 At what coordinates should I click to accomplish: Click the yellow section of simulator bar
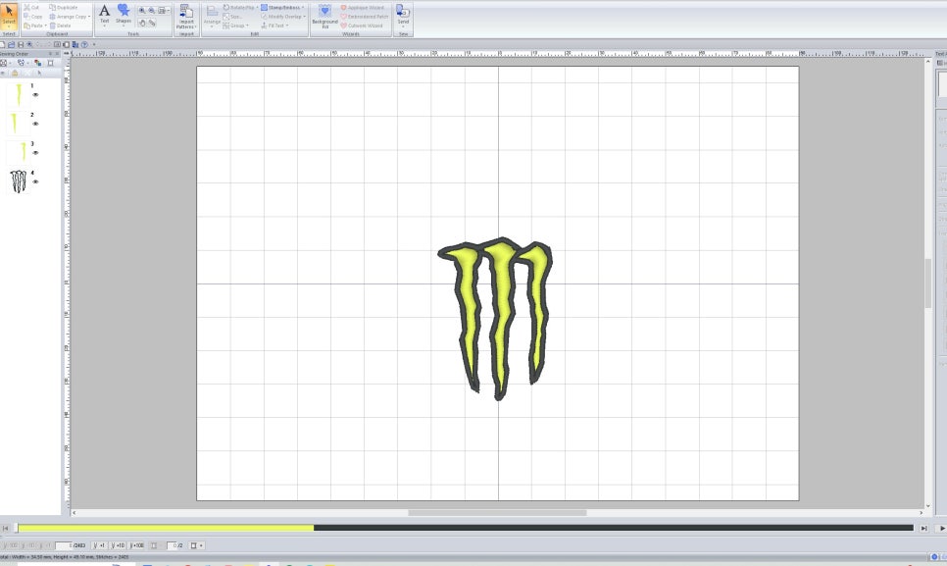166,528
